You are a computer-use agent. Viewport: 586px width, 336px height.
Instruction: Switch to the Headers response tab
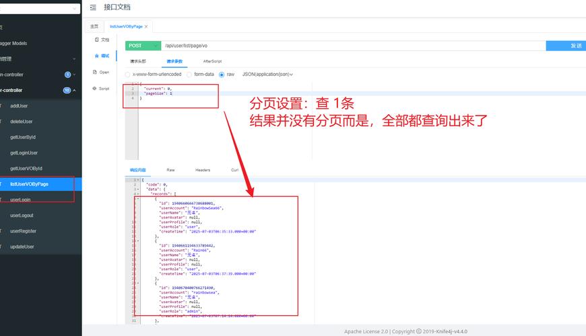[203, 170]
